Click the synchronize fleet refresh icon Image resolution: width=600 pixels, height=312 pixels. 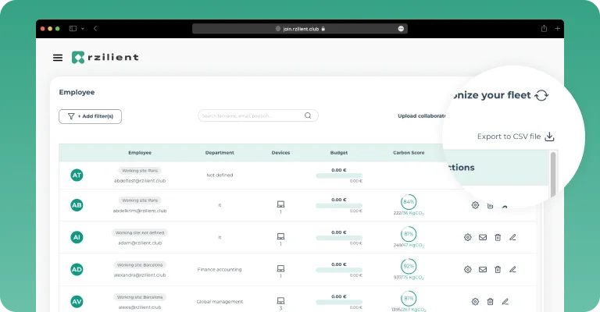click(541, 95)
